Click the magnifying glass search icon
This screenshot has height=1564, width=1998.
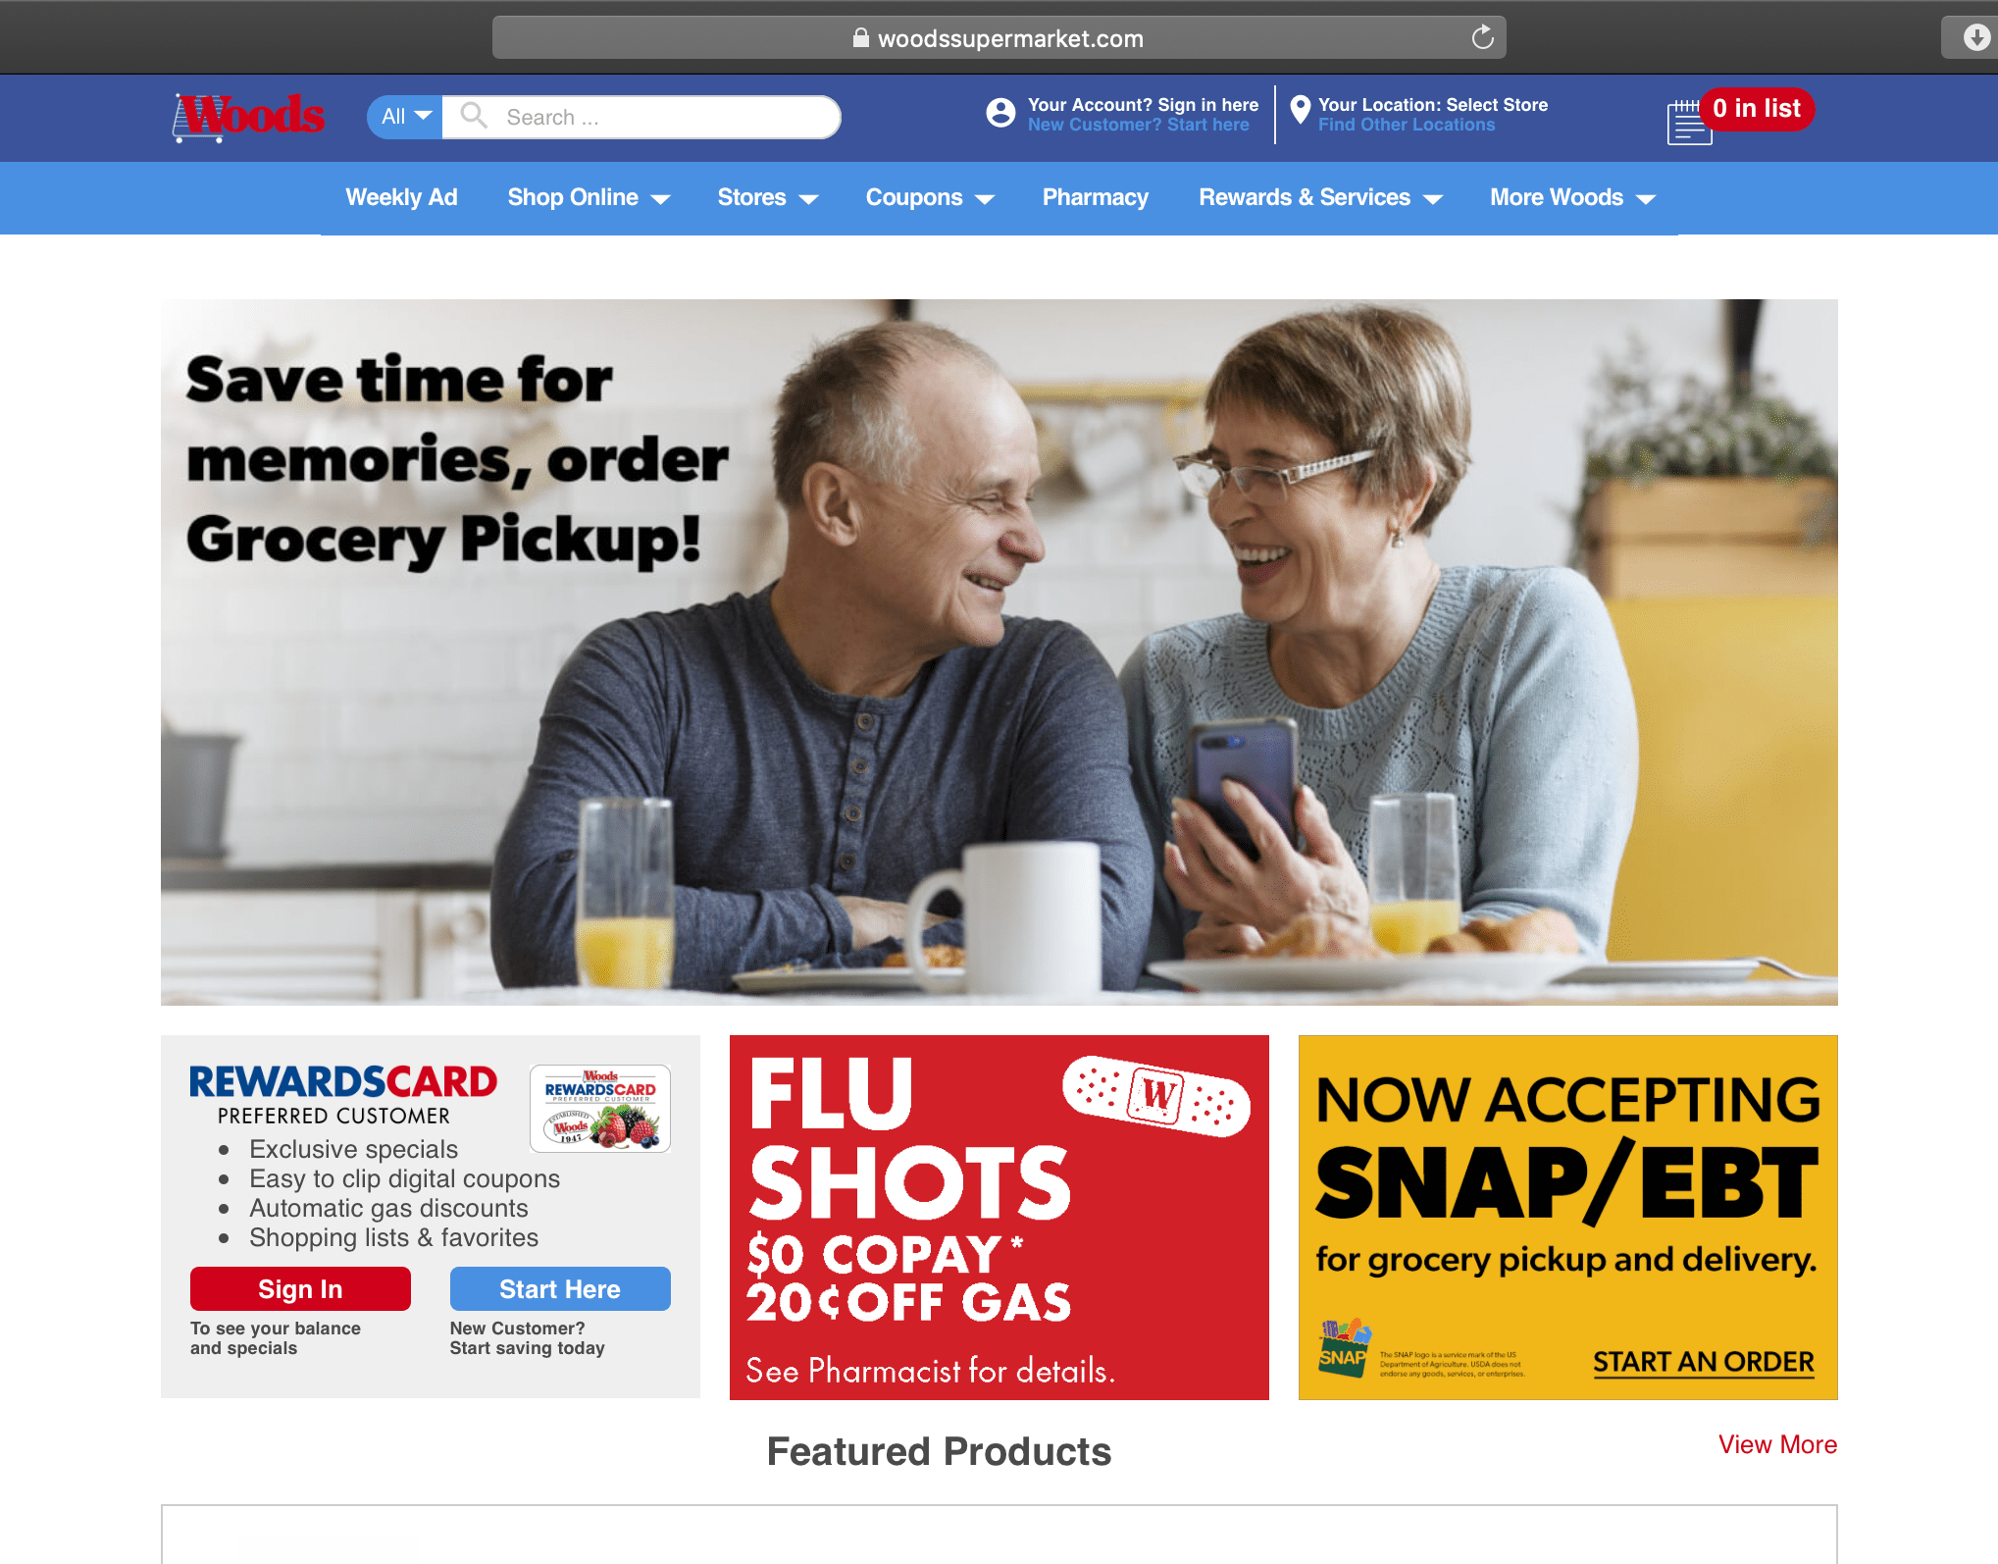[x=474, y=116]
